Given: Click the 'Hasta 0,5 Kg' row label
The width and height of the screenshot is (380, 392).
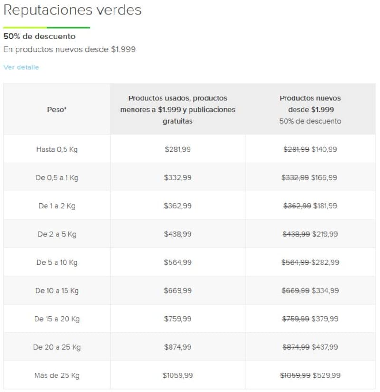Looking at the screenshot, I should [x=57, y=149].
